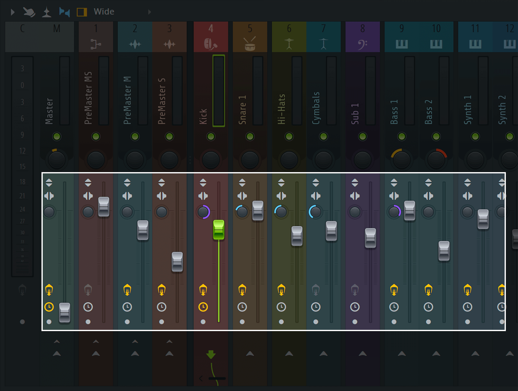The height and width of the screenshot is (391, 518).
Task: Click the Synth 2 track name label
Action: point(502,110)
